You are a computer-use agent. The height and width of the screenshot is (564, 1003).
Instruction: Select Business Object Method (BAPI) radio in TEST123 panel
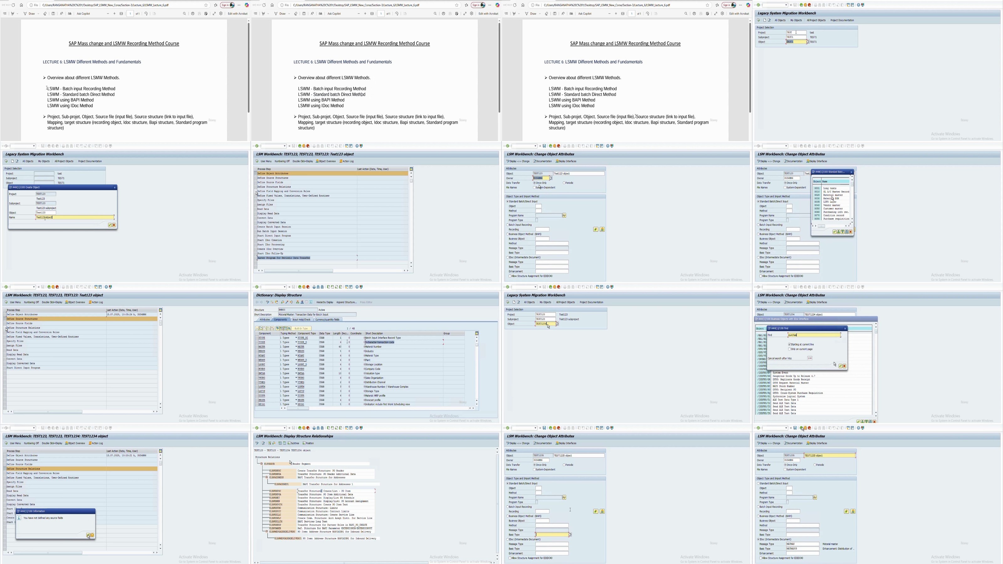point(507,234)
